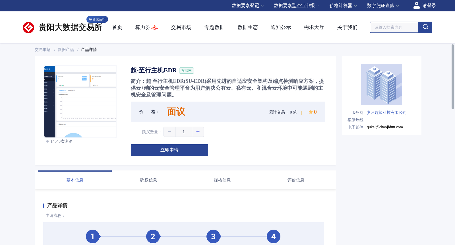The width and height of the screenshot is (455, 245).
Task: Click the 超·至行主机EDR product title
Action: (x=154, y=70)
